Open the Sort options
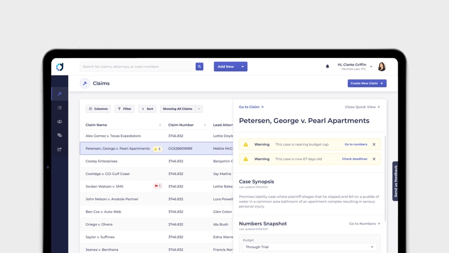 tap(148, 109)
